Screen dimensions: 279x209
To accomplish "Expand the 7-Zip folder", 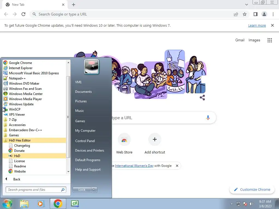I will 34,120.
